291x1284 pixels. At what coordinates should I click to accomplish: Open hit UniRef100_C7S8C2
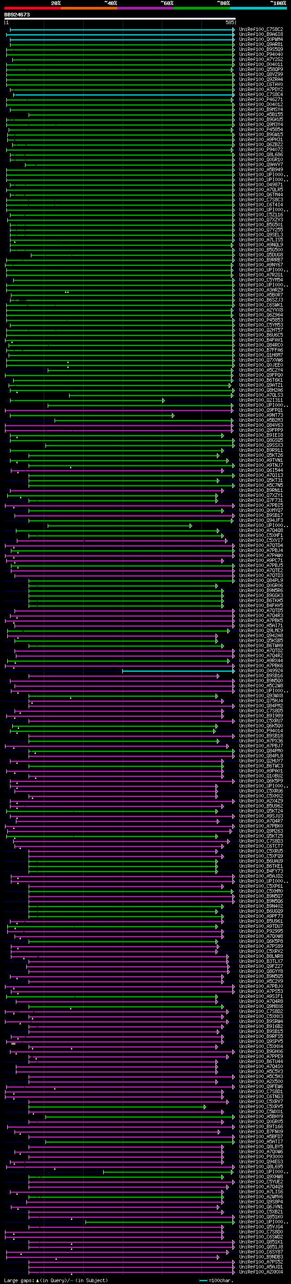click(x=261, y=30)
